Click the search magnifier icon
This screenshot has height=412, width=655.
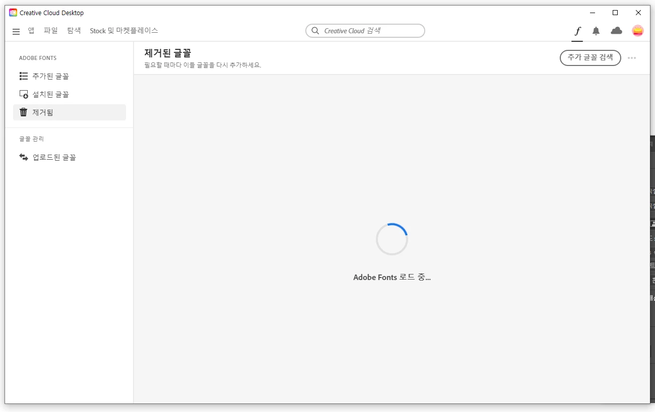315,31
